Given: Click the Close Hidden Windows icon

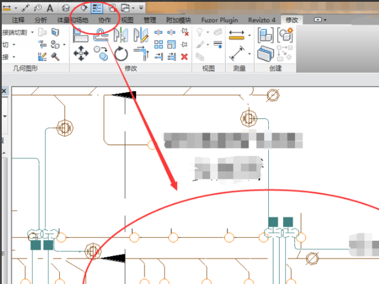Looking at the screenshot, I should point(113,8).
